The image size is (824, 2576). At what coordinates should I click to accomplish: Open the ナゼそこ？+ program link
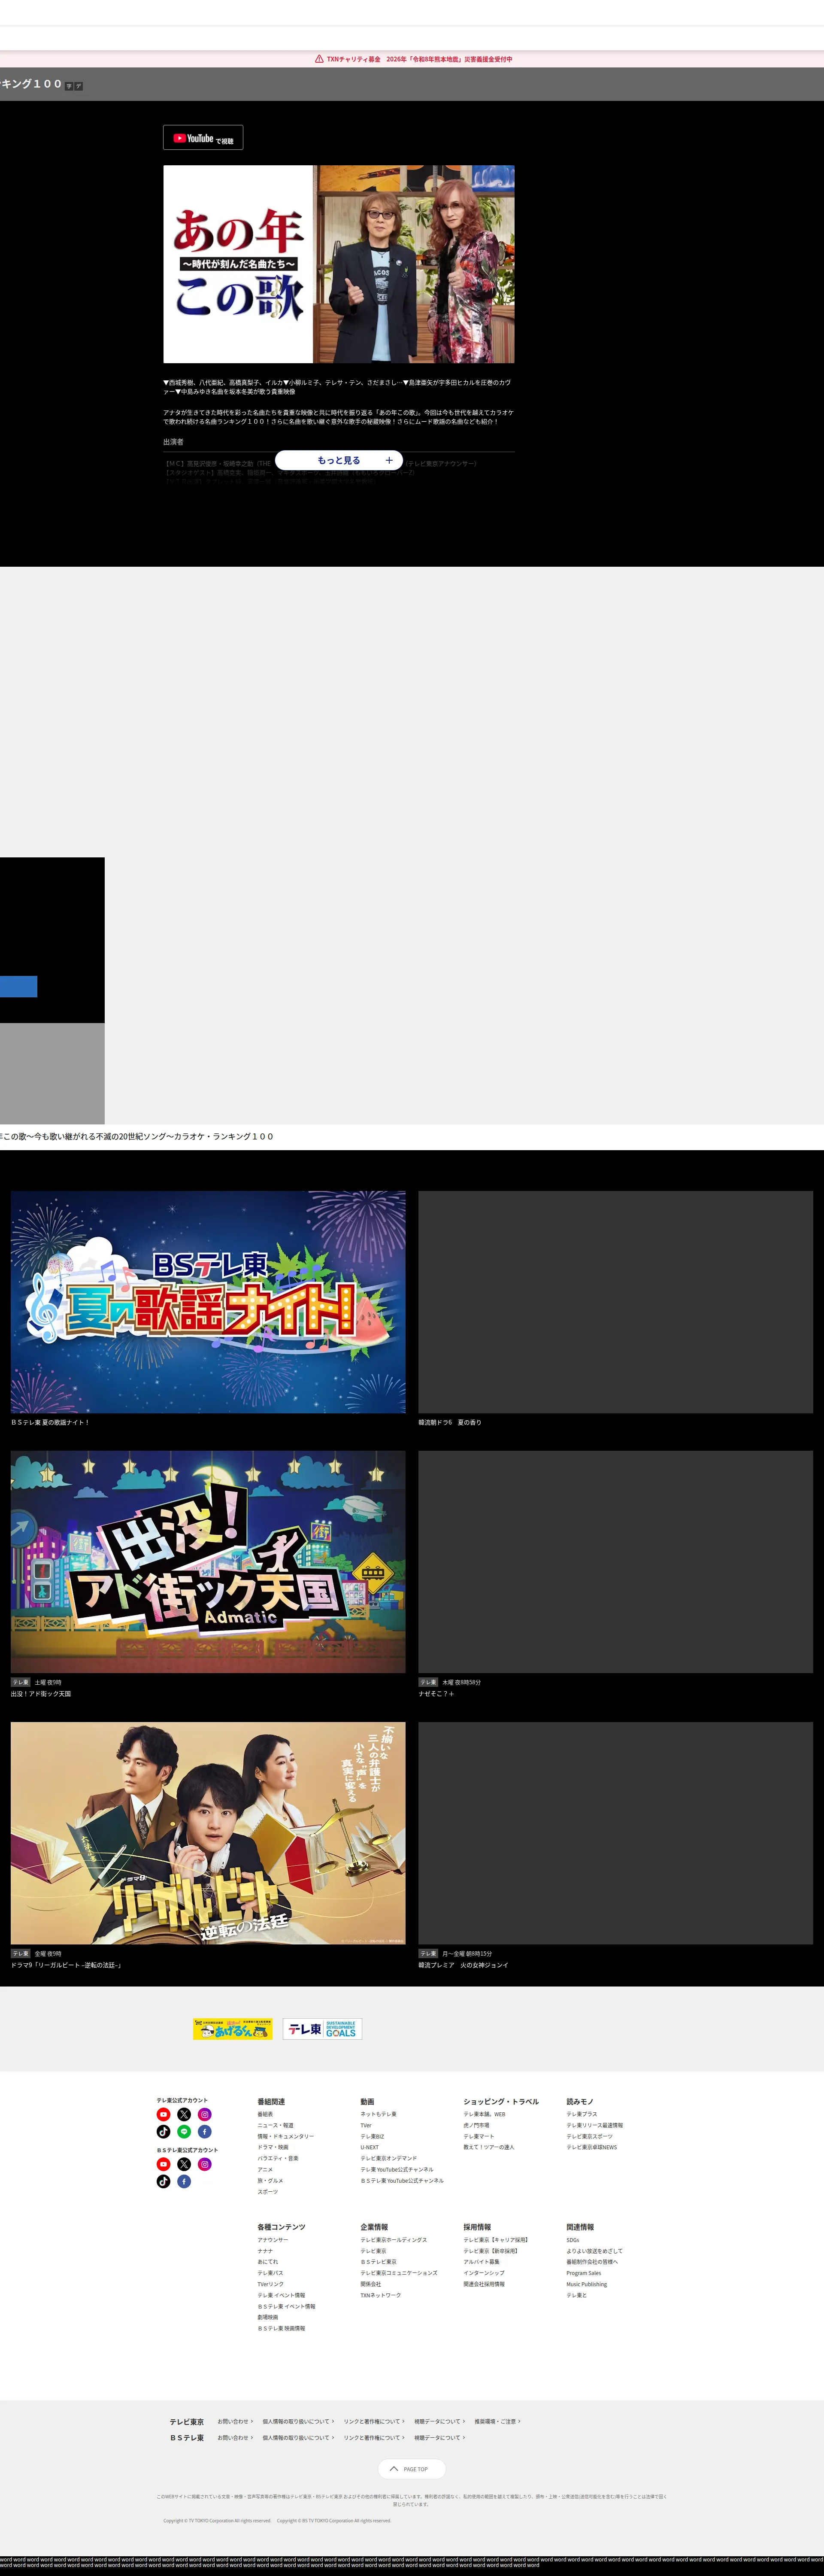click(x=436, y=1694)
